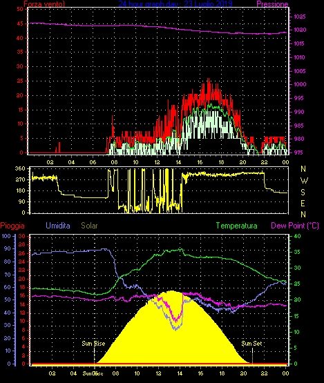Click the 360 degree axis label
This screenshot has height=383, width=324.
point(20,169)
